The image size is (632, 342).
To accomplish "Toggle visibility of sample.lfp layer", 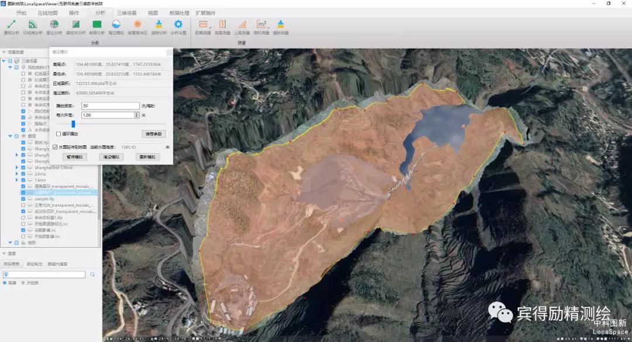I will click(23, 199).
